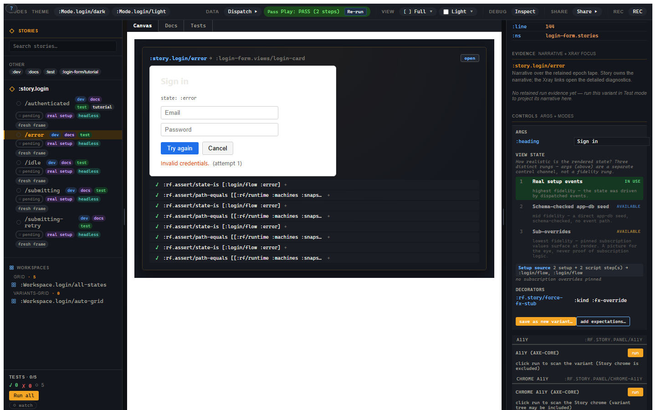The height and width of the screenshot is (410, 656).
Task: Switch to the Tests tab
Action: click(x=198, y=26)
